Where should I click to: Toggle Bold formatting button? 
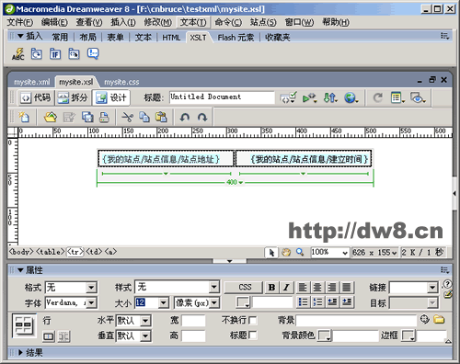coord(271,288)
